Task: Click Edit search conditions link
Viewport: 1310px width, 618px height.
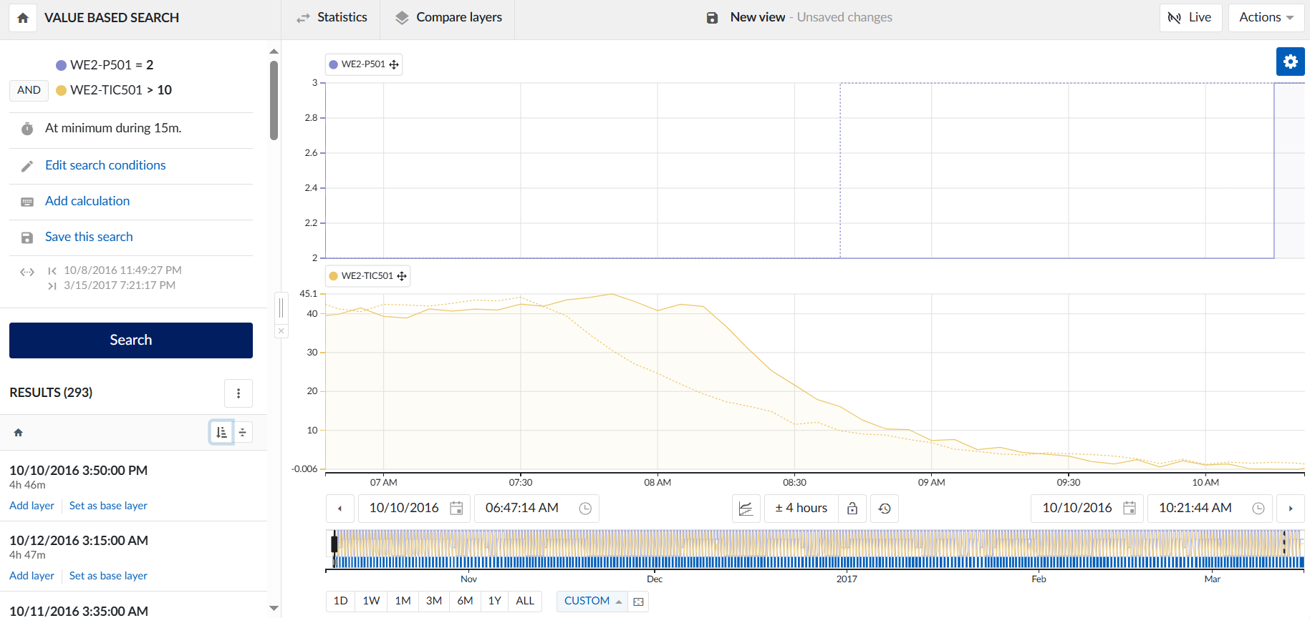Action: point(105,165)
